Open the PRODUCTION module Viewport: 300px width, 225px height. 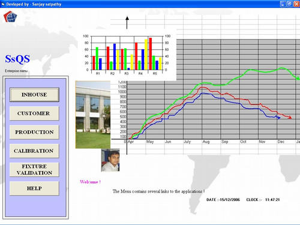34,132
